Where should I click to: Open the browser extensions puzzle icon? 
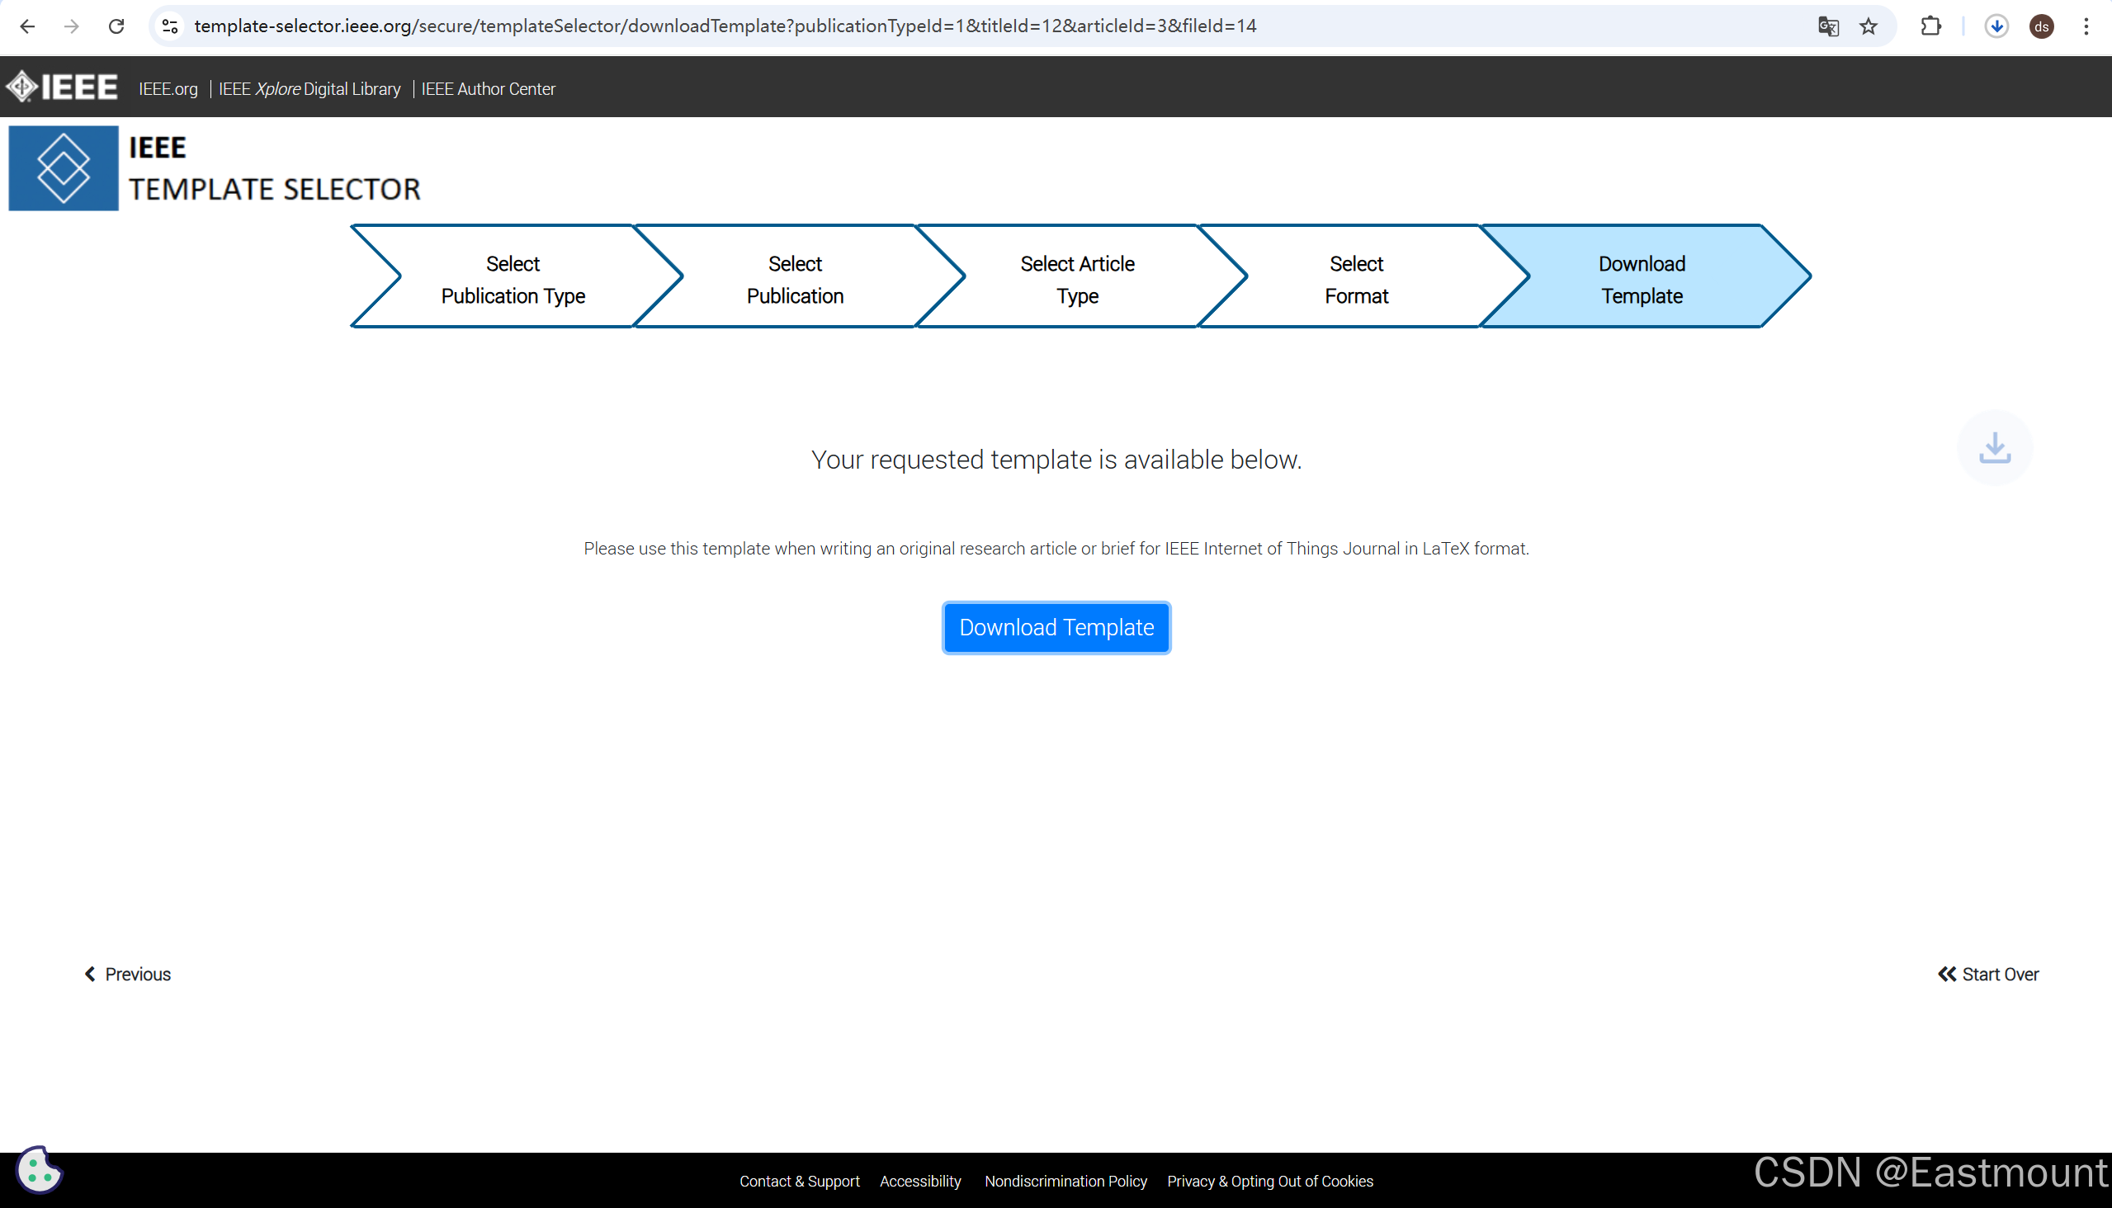point(1930,26)
